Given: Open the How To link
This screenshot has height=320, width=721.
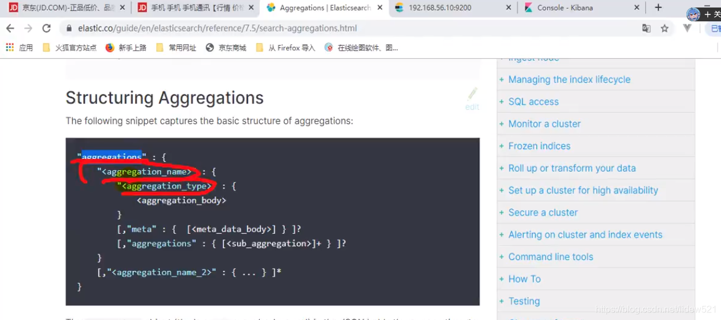Looking at the screenshot, I should pos(524,279).
